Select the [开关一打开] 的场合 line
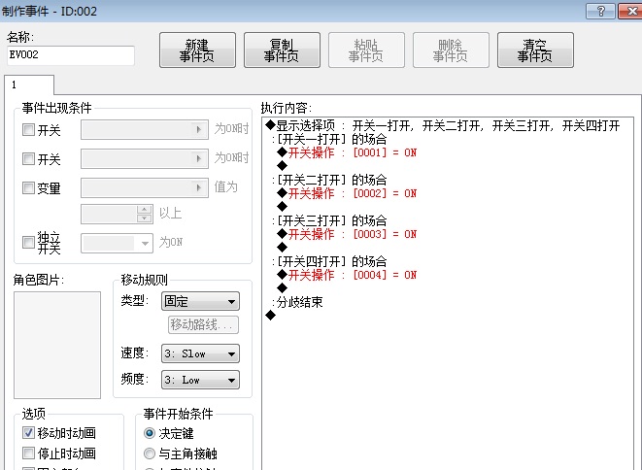Screen dimensions: 642x470 tap(329, 139)
